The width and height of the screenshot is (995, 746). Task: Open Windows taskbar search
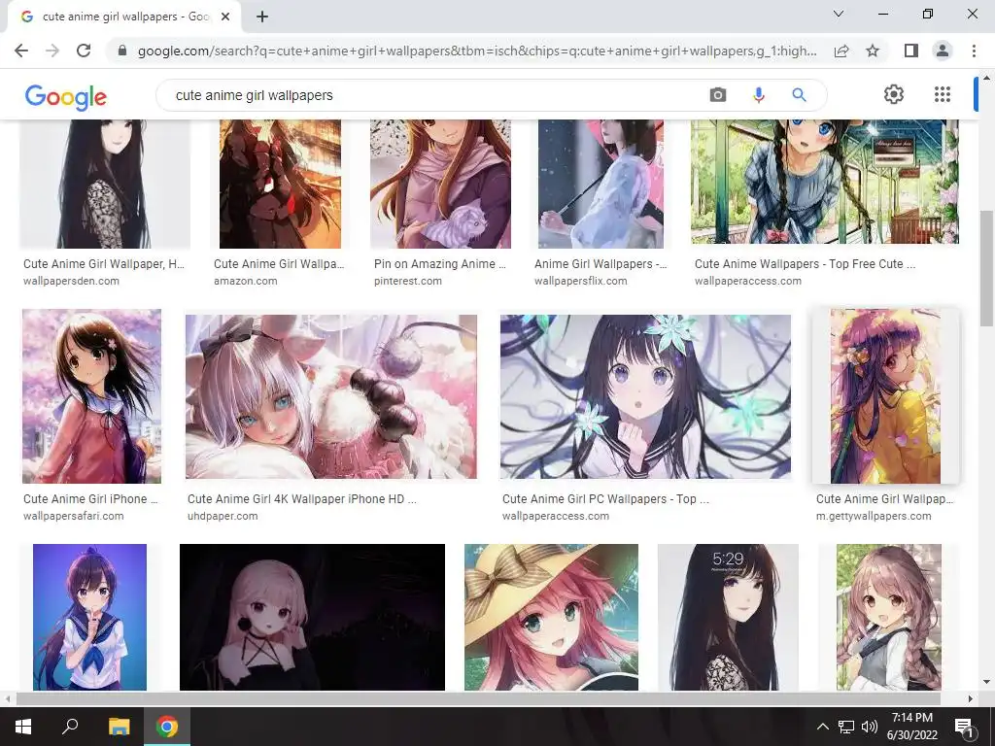click(x=70, y=727)
